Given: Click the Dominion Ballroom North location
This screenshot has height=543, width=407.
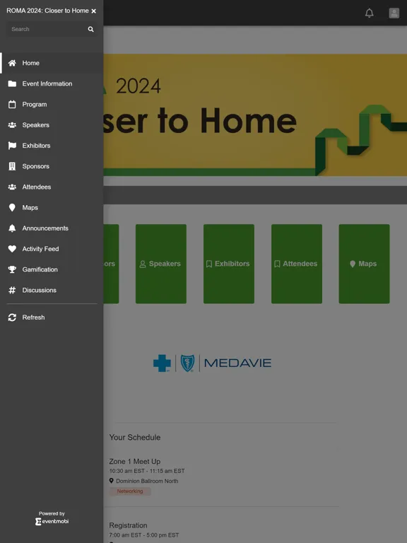Looking at the screenshot, I should coord(147,481).
